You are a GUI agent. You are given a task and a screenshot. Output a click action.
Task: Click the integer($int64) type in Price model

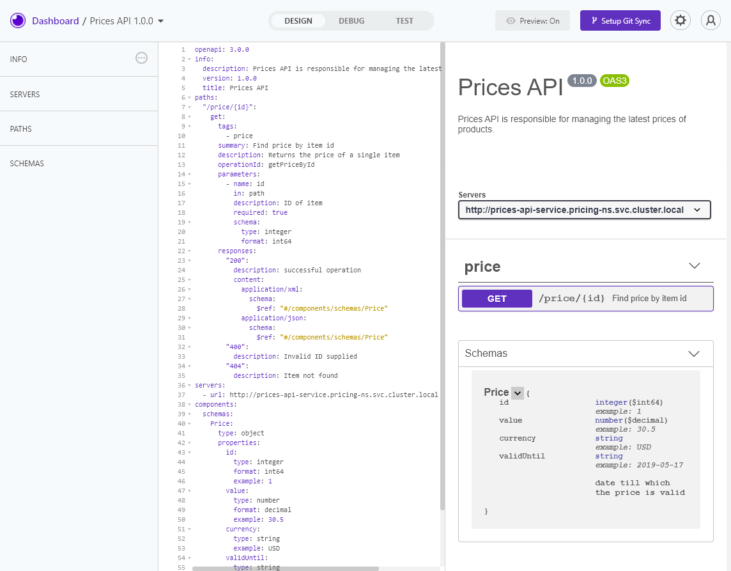[x=629, y=403]
